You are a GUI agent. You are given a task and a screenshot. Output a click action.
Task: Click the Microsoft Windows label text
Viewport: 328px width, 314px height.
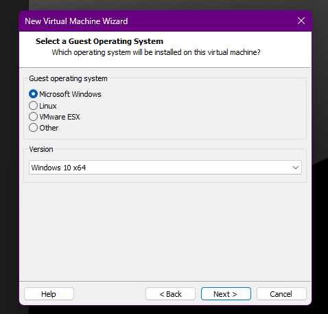pos(70,94)
